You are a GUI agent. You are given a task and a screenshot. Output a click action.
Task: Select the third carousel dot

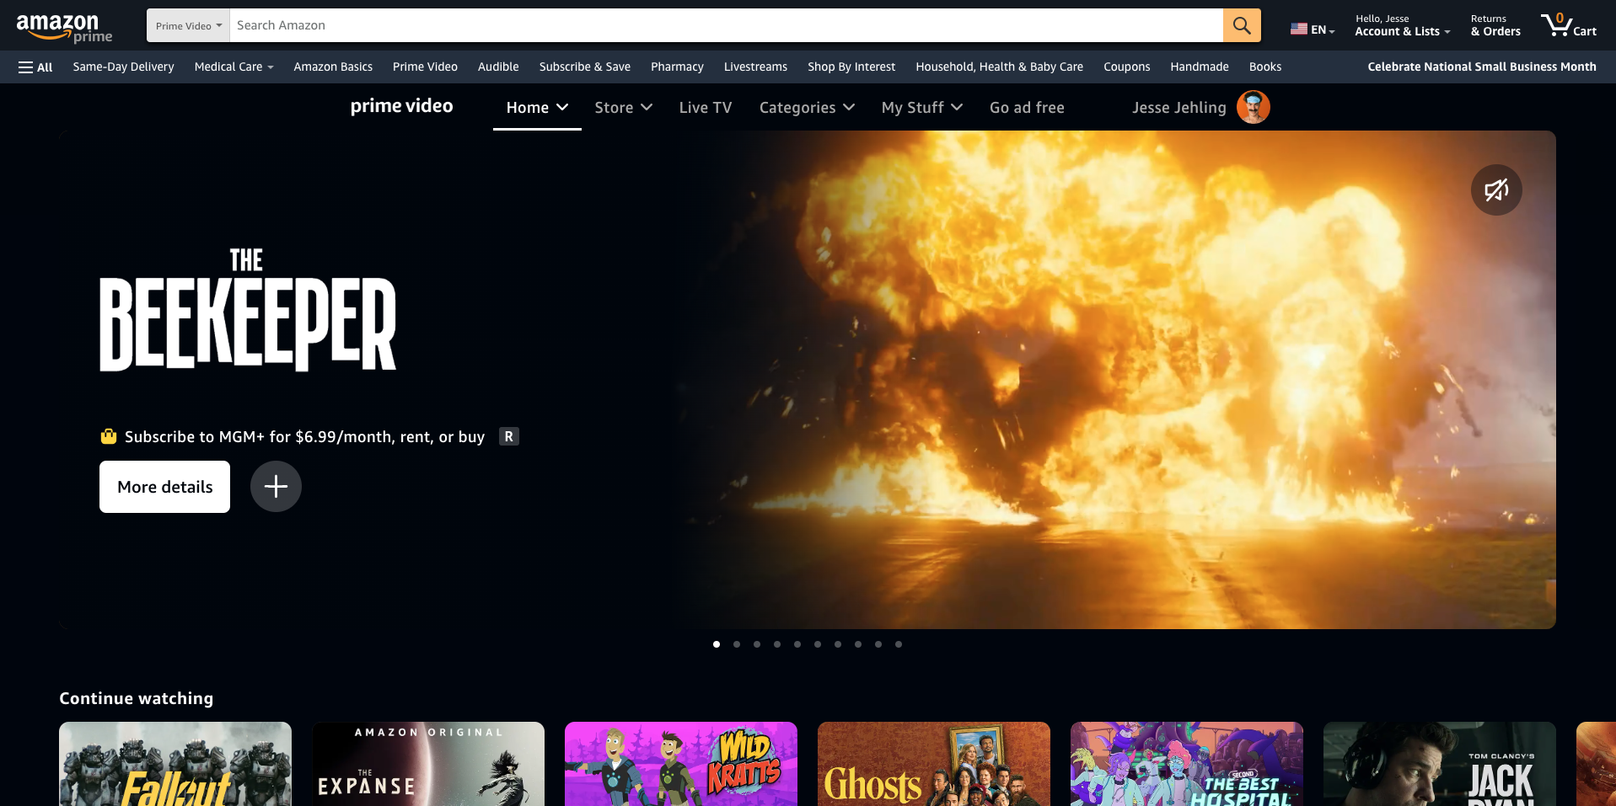(757, 644)
